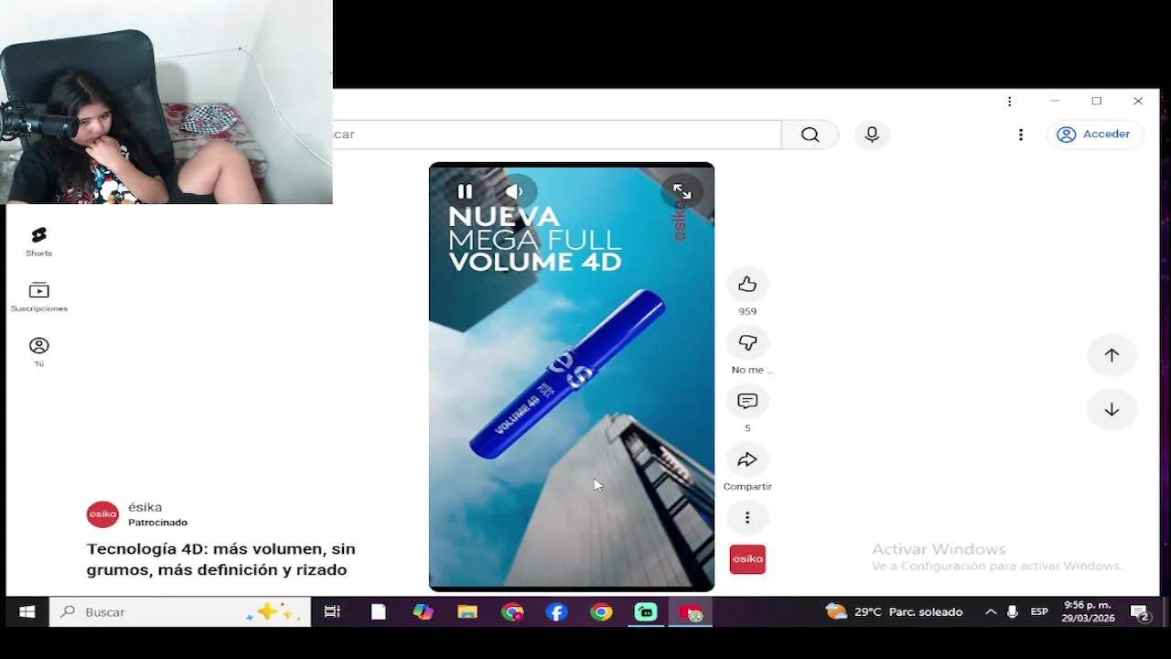The height and width of the screenshot is (659, 1171).
Task: Open YouTube settings three-dot menu
Action: 1021,135
